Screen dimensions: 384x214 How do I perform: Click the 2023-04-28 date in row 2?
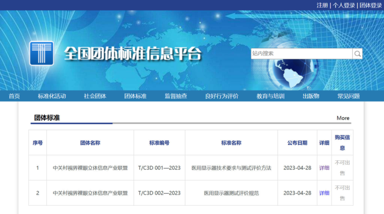click(297, 193)
